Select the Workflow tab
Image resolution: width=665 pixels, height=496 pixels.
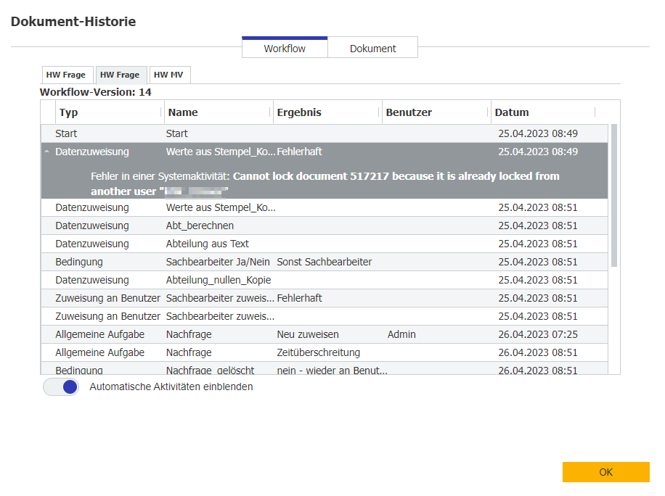click(285, 49)
